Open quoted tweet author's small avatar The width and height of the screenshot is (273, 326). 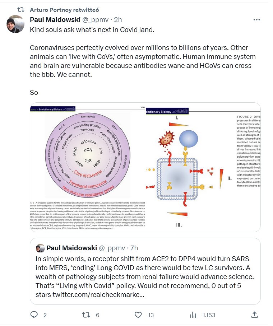(40, 248)
